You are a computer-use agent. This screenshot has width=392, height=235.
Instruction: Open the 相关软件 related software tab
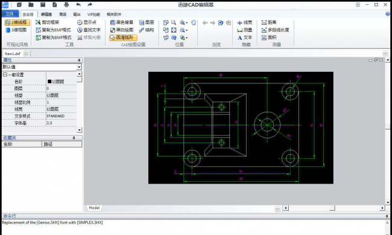[x=114, y=14]
